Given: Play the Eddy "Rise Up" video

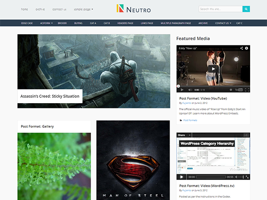Looking at the screenshot, I should click(x=213, y=68).
